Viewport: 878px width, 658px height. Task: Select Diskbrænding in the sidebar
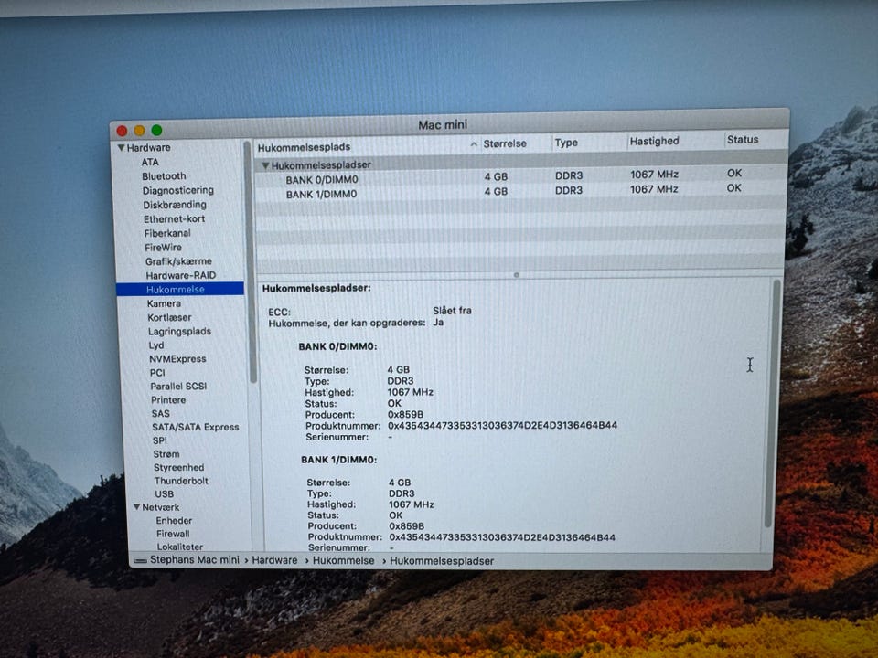[x=175, y=205]
